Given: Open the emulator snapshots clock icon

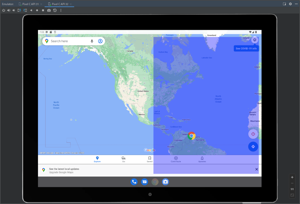Looking at the screenshot, I should 55,10.
